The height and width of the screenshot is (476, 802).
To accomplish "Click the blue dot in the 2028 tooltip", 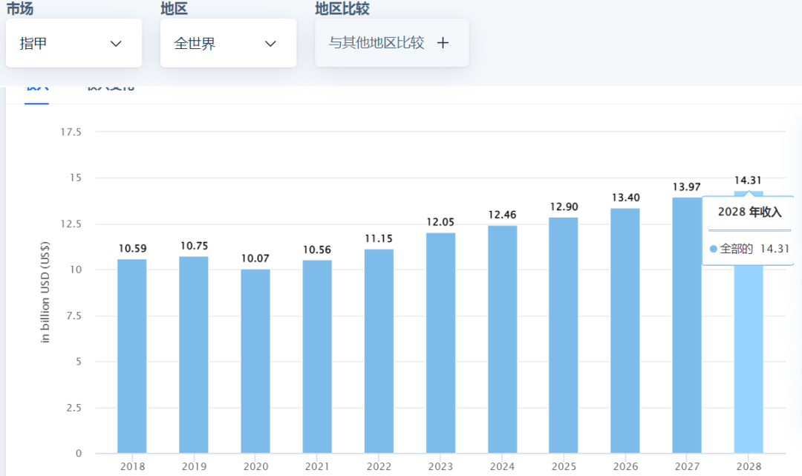I will pyautogui.click(x=713, y=250).
